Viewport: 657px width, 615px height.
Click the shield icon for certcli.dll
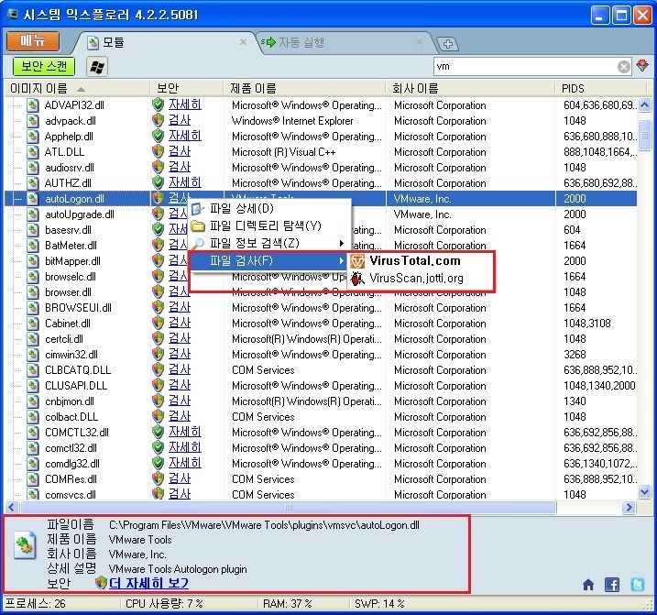point(158,339)
